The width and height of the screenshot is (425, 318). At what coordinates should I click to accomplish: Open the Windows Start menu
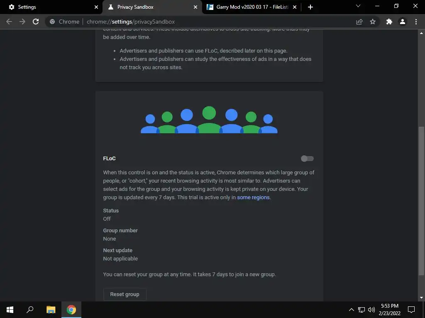pos(10,310)
